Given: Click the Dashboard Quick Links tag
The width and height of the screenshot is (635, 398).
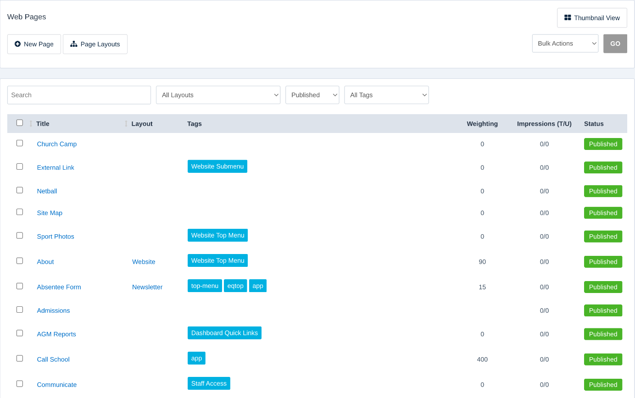Looking at the screenshot, I should point(224,333).
